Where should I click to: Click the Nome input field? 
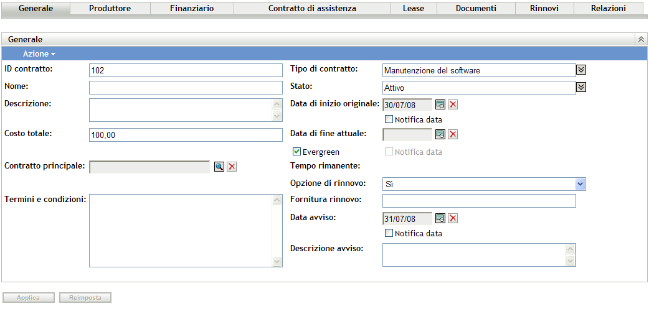point(186,88)
